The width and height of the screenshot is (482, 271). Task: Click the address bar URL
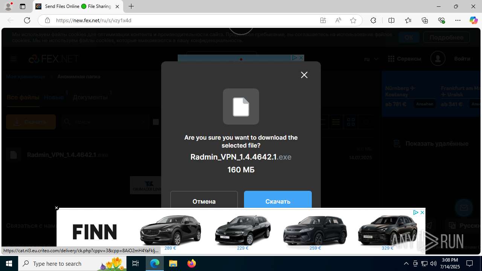[94, 20]
